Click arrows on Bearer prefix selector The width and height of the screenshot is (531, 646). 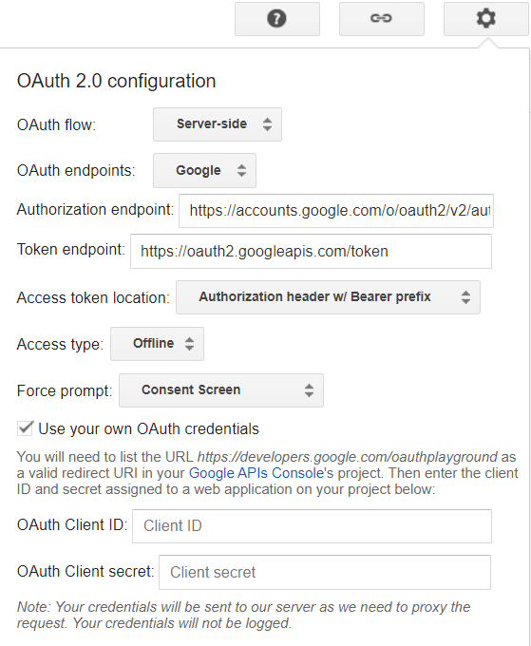click(465, 297)
